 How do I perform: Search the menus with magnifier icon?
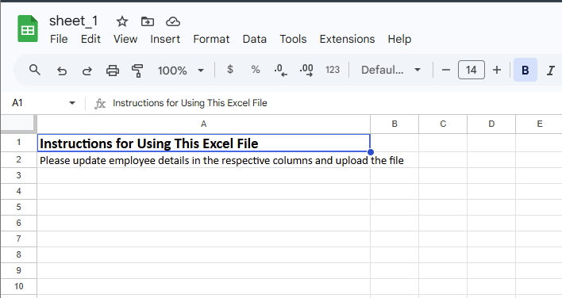tap(35, 70)
